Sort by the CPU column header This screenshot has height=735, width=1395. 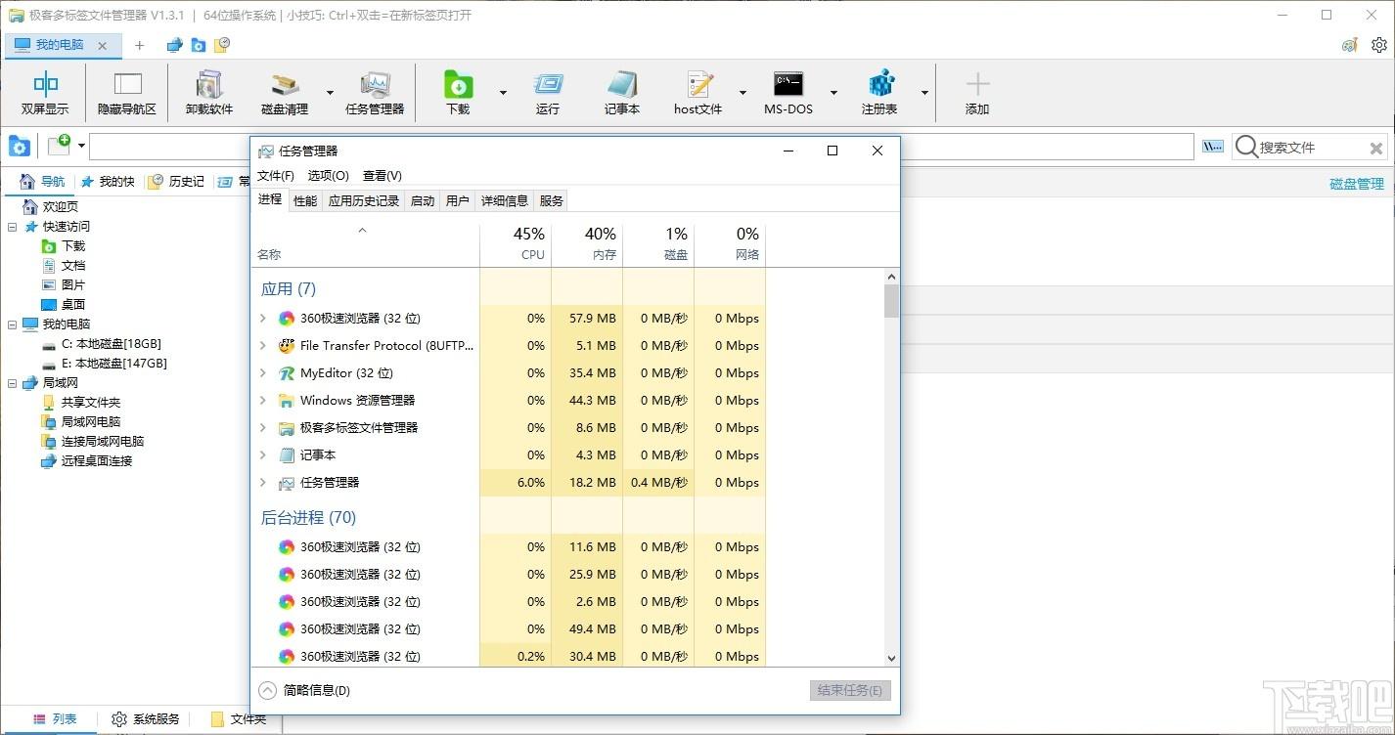pos(516,244)
